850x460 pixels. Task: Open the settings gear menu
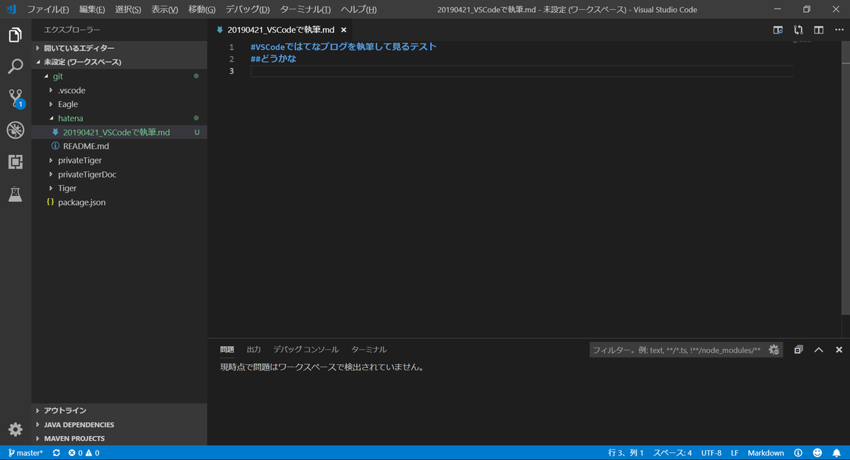[x=15, y=430]
